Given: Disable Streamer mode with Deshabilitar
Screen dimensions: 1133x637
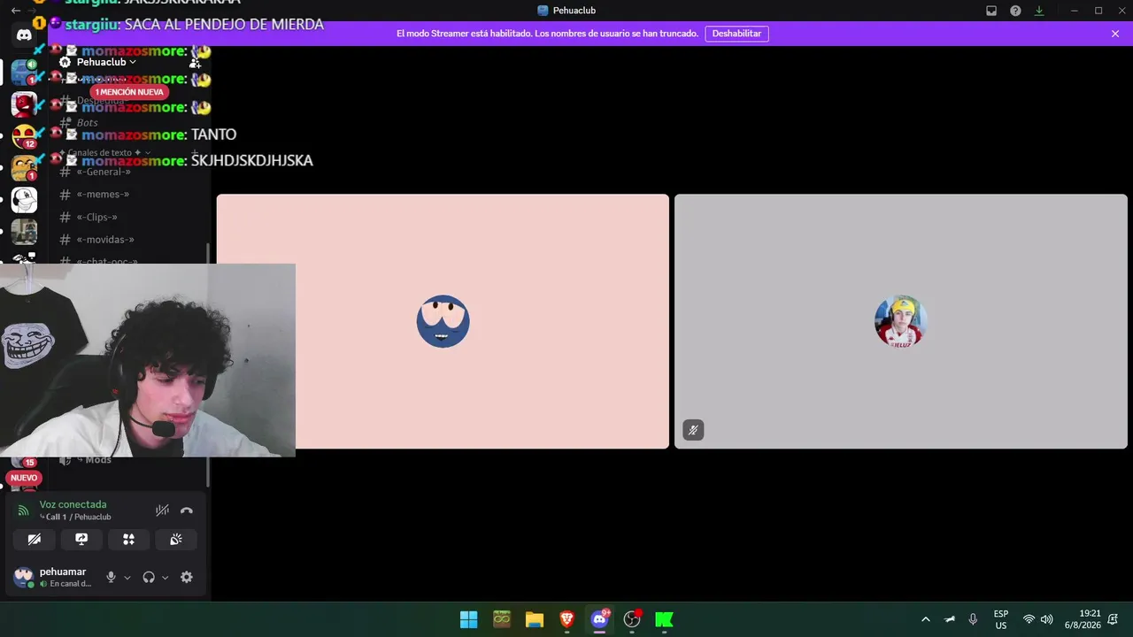Looking at the screenshot, I should tap(736, 34).
